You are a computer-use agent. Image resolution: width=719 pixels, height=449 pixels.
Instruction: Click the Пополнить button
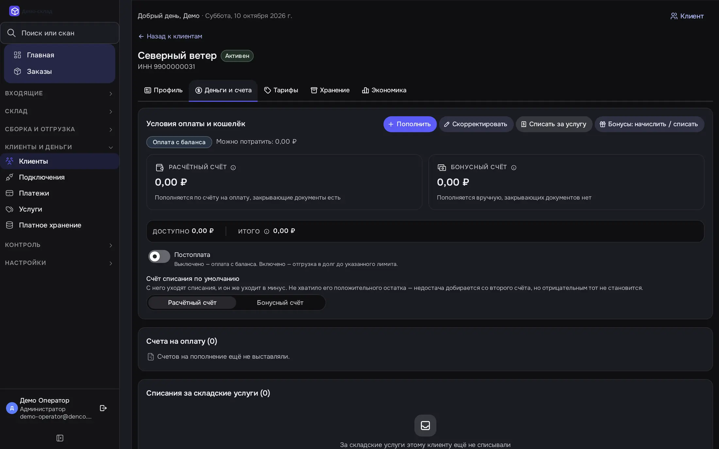410,124
